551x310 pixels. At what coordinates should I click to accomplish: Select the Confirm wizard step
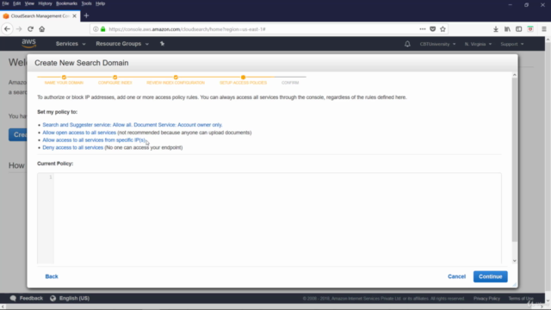290,83
